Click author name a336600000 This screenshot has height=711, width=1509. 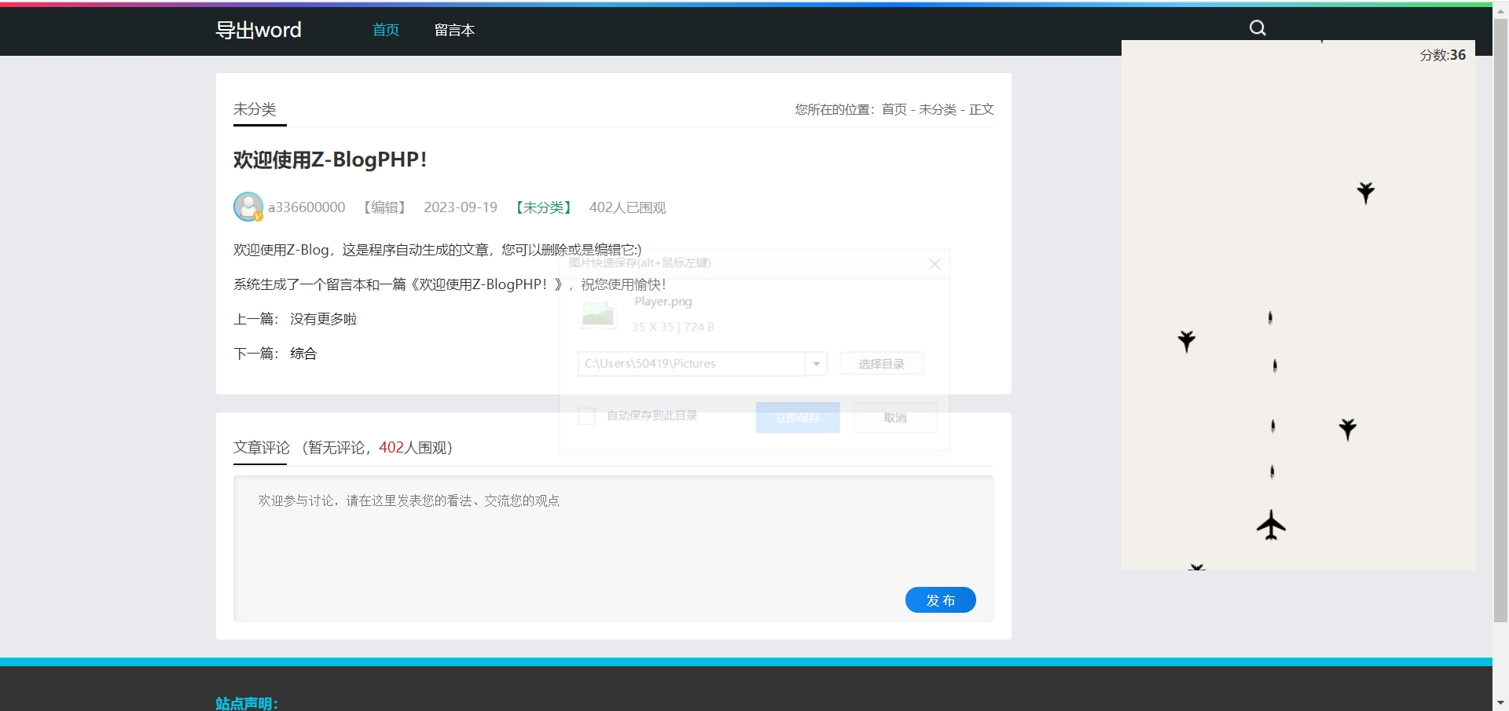pyautogui.click(x=307, y=207)
